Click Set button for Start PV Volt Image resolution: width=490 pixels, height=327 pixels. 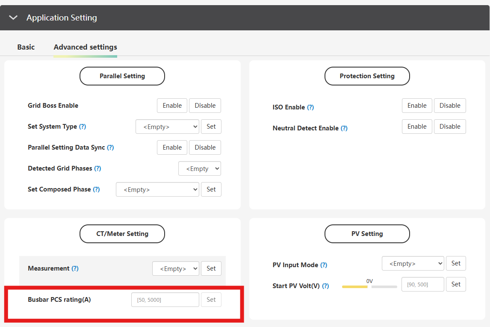pos(456,284)
